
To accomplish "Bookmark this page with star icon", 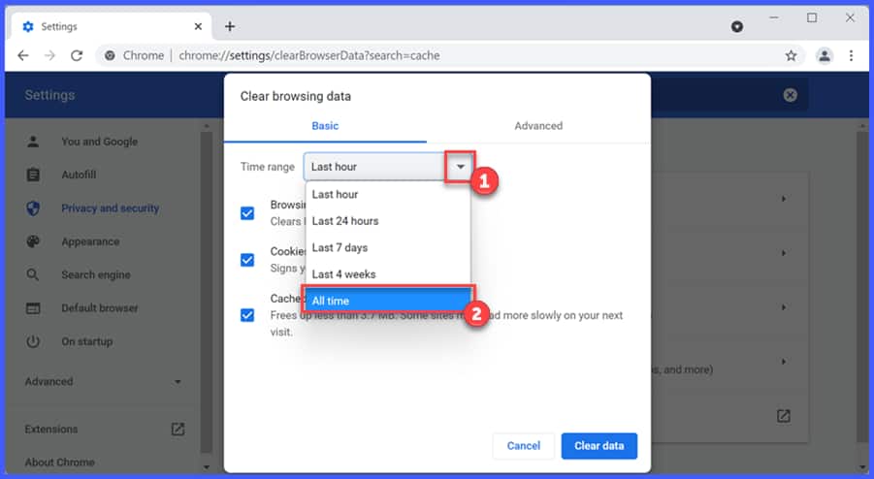I will tap(791, 55).
